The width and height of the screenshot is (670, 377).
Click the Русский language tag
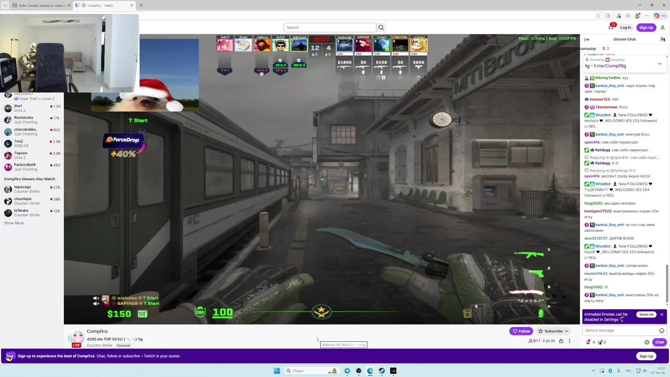pyautogui.click(x=123, y=346)
